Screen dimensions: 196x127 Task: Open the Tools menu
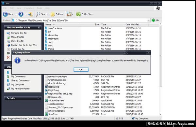pyautogui.click(x=39, y=8)
